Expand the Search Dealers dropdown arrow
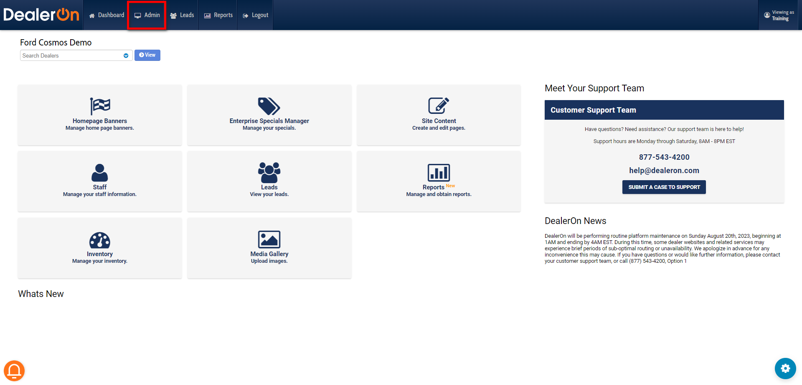This screenshot has height=385, width=802. 126,55
